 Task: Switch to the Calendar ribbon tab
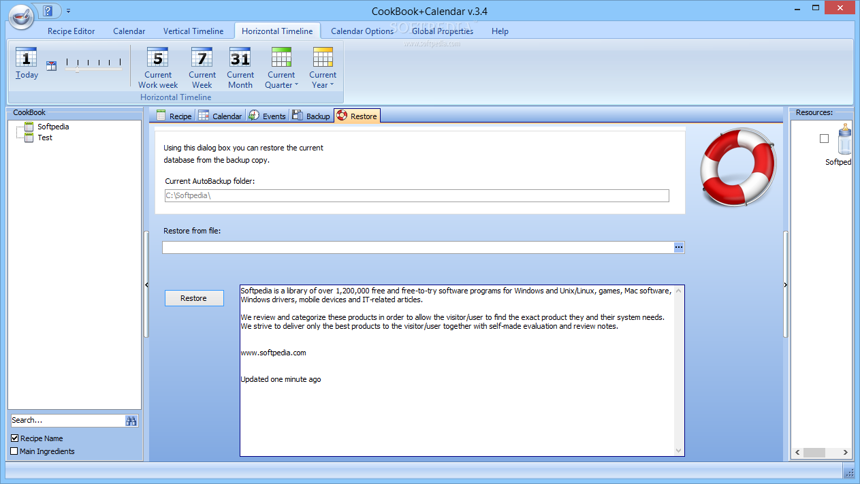click(129, 31)
